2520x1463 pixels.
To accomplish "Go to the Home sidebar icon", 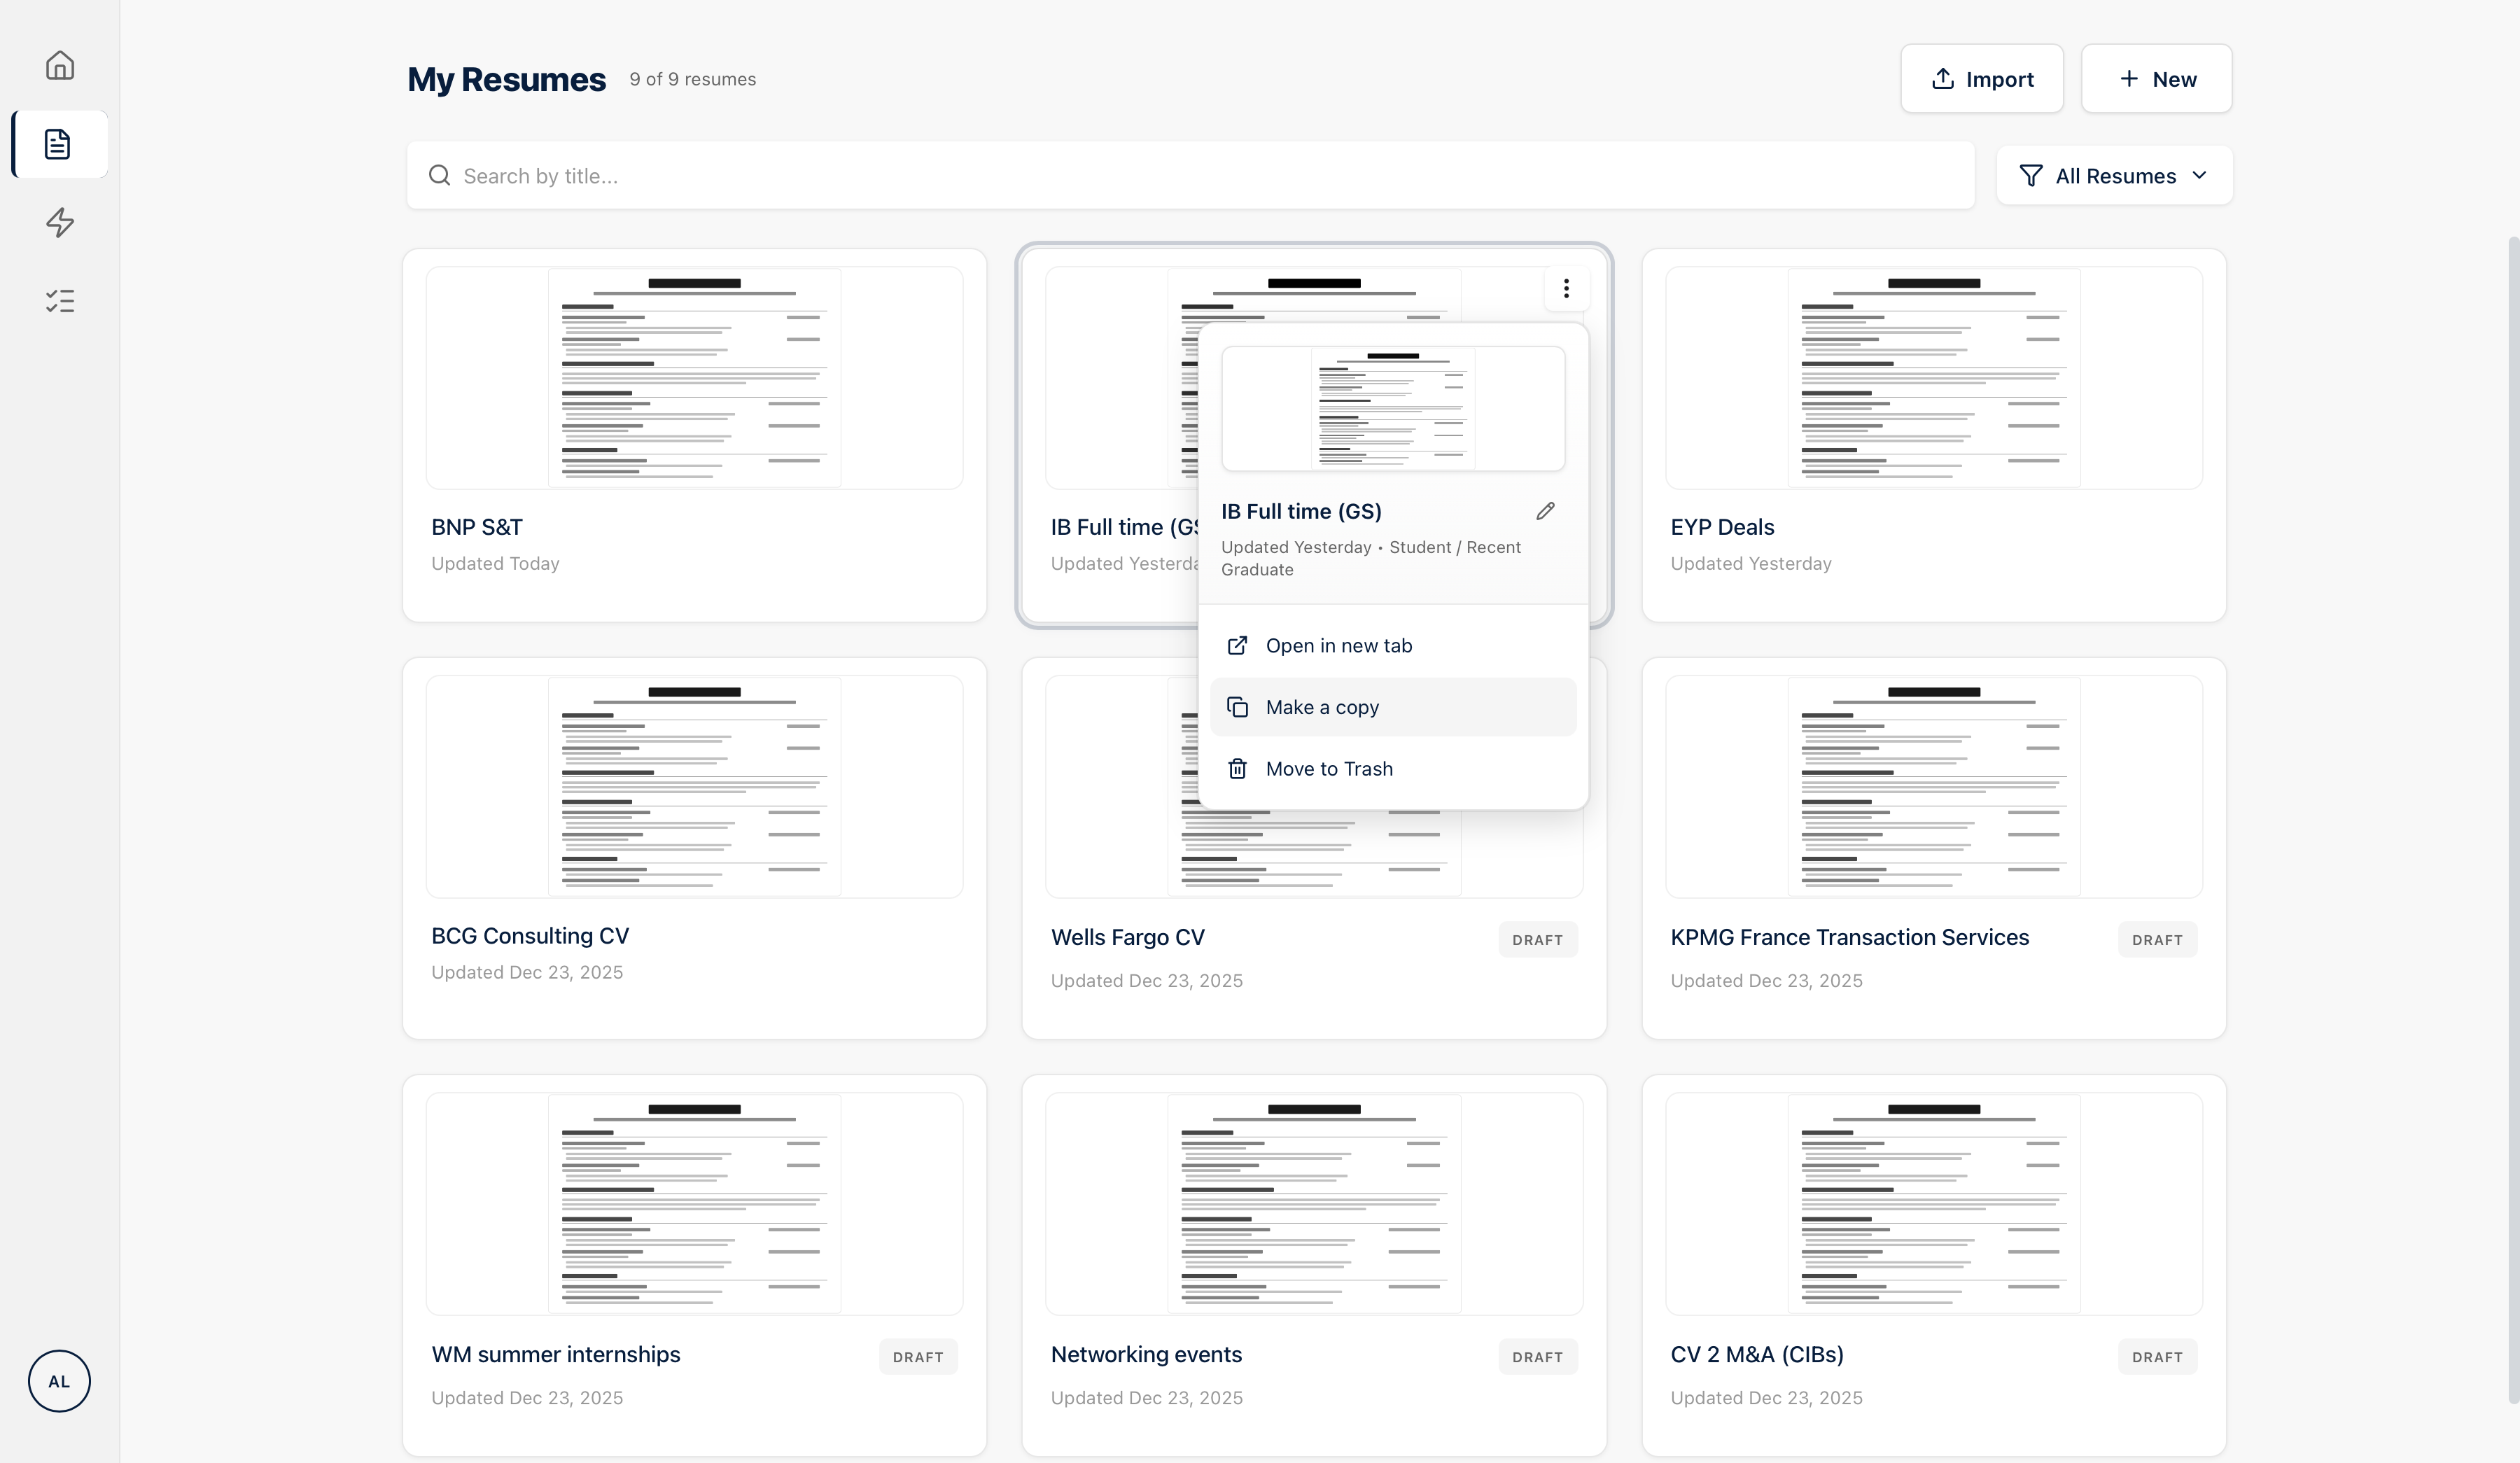I will coord(60,66).
